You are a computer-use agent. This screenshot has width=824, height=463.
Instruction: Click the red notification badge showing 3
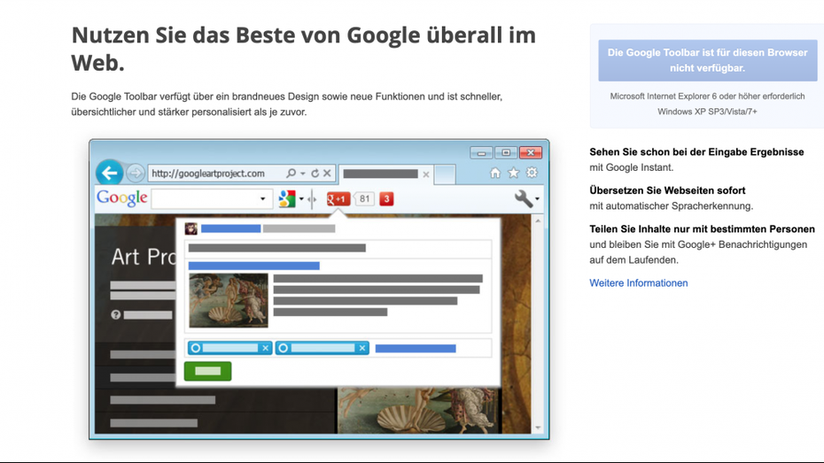coord(386,199)
